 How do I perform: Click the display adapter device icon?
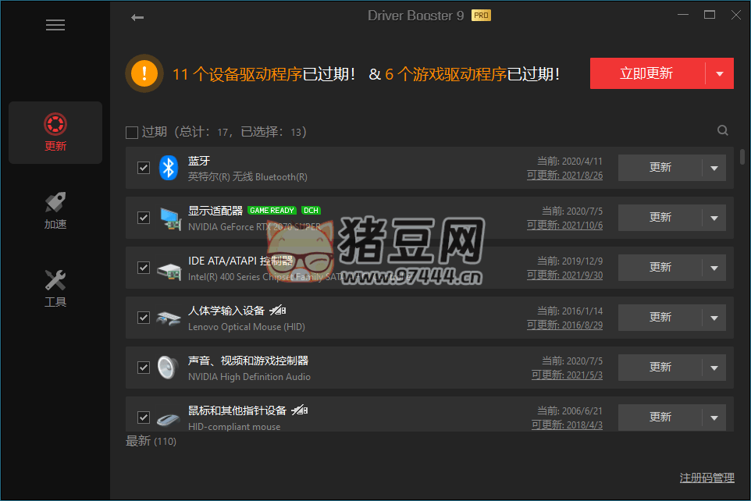click(x=169, y=218)
